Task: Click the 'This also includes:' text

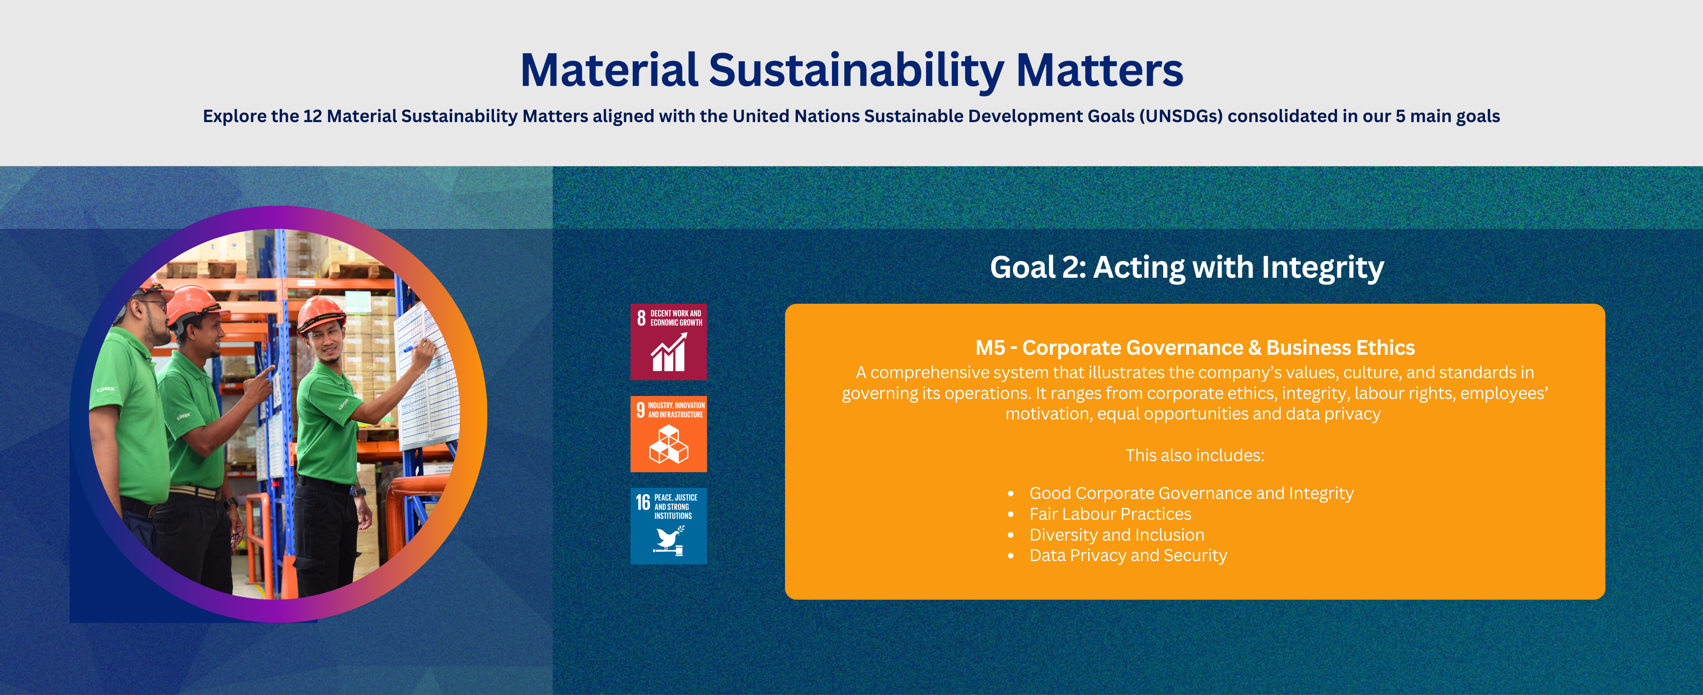Action: tap(1194, 455)
